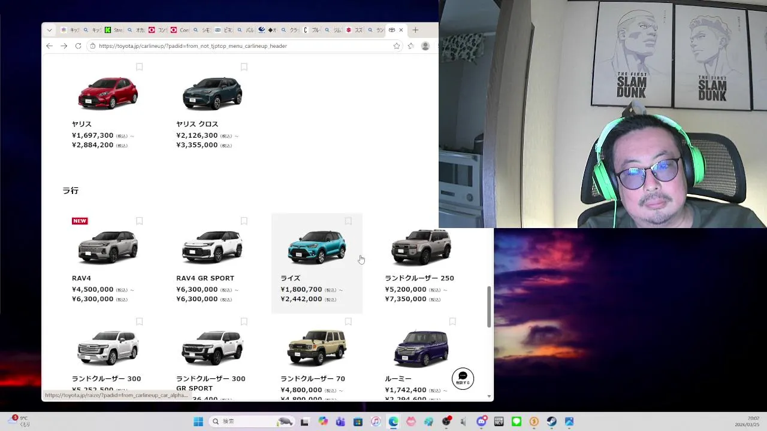Bookmark the ライズ car card
The image size is (767, 431).
point(348,221)
